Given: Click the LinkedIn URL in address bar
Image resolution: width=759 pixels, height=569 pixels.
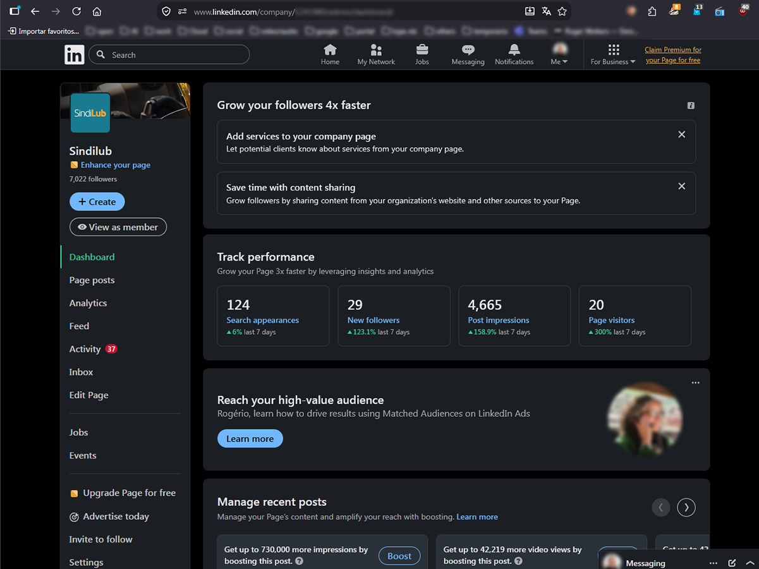Looking at the screenshot, I should click(294, 11).
